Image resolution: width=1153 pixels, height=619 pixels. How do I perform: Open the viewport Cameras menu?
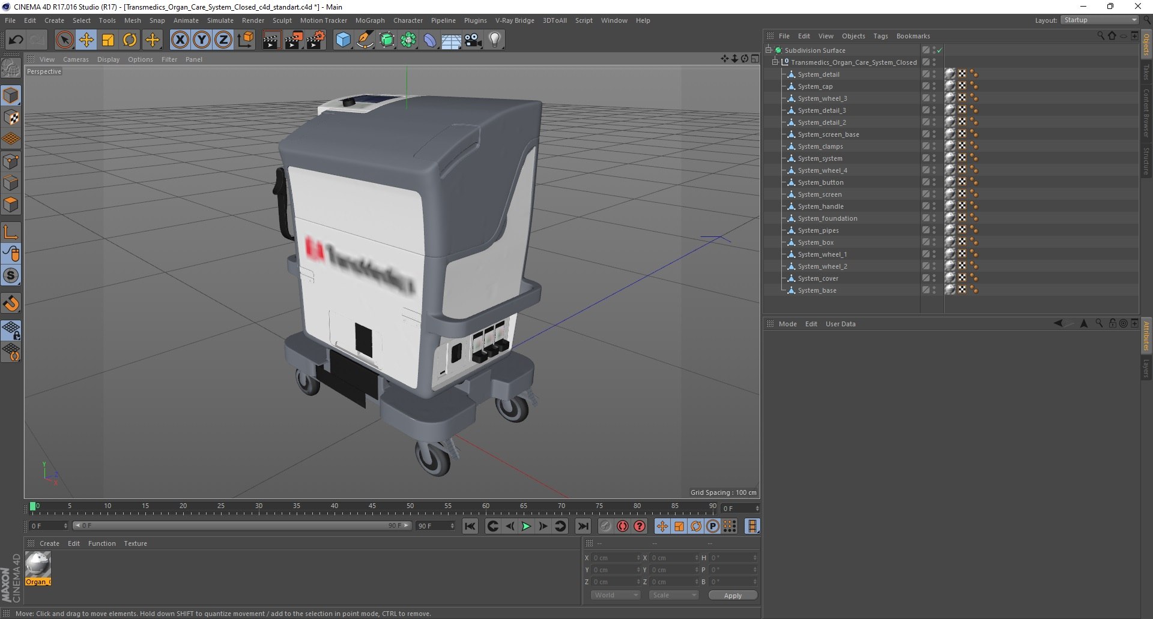pyautogui.click(x=76, y=59)
